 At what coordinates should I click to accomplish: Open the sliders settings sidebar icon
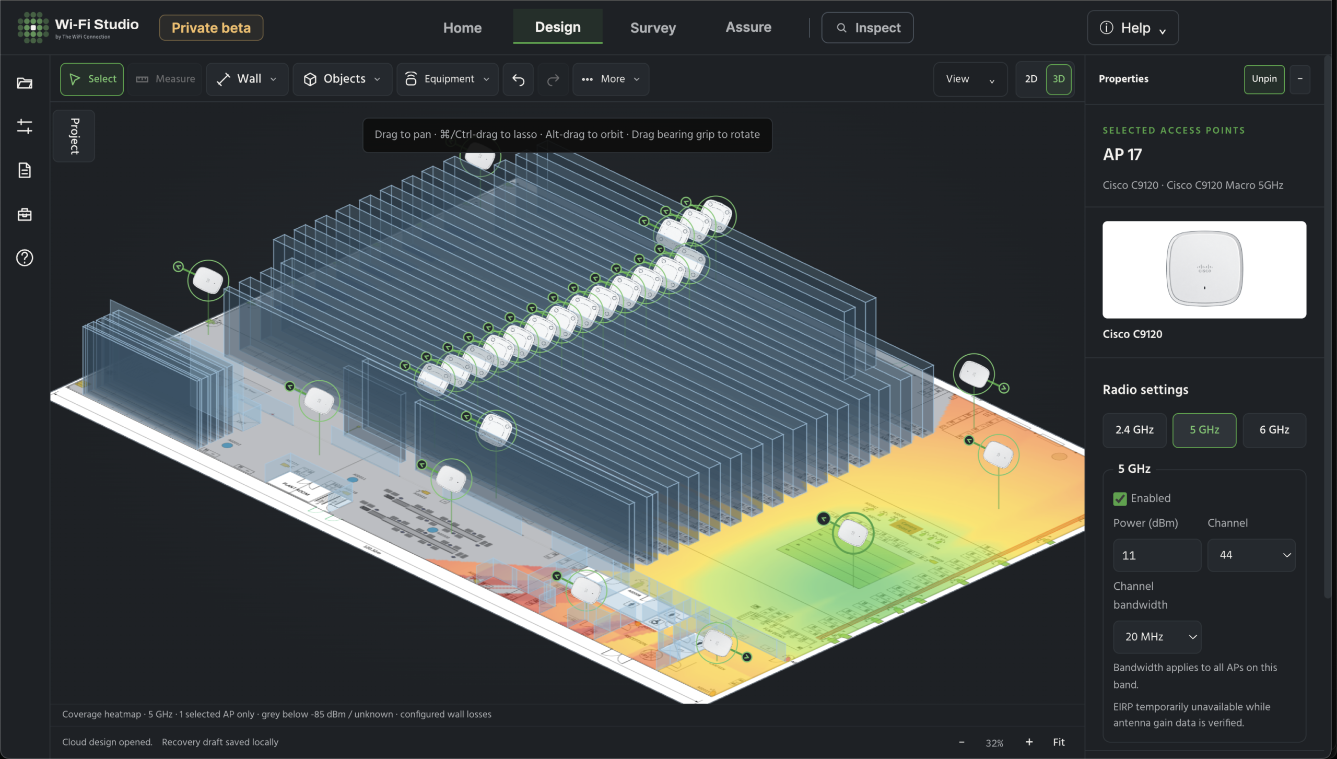coord(25,126)
